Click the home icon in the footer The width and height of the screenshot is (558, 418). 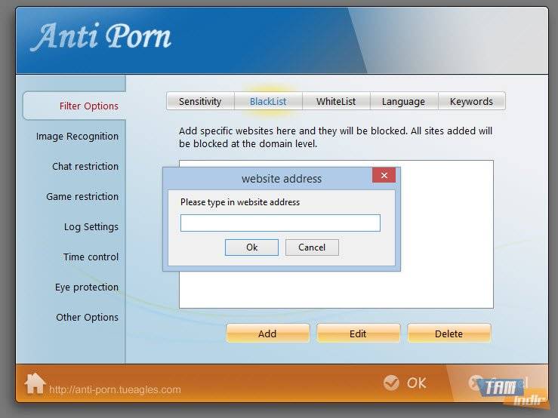click(x=35, y=383)
